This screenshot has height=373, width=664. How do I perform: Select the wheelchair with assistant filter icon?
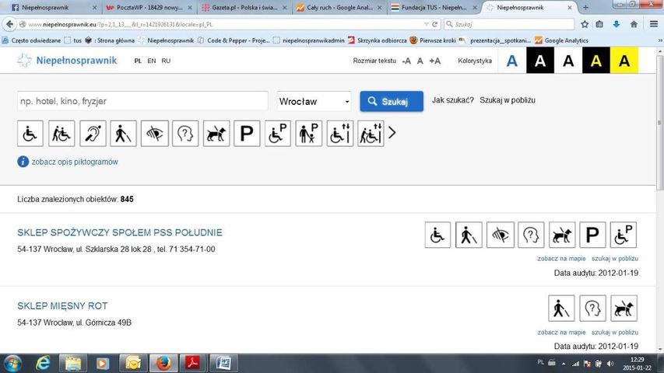pos(61,134)
